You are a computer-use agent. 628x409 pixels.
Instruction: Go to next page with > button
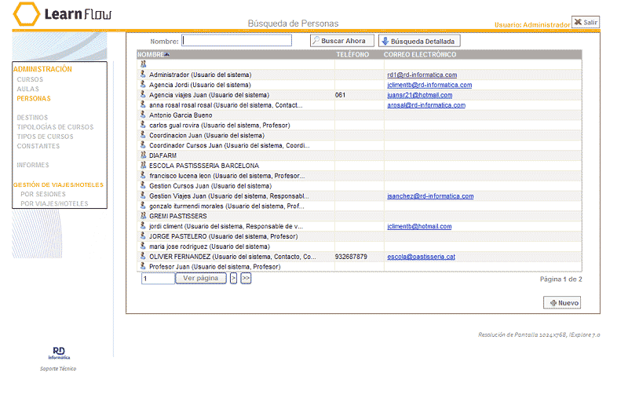pyautogui.click(x=233, y=278)
